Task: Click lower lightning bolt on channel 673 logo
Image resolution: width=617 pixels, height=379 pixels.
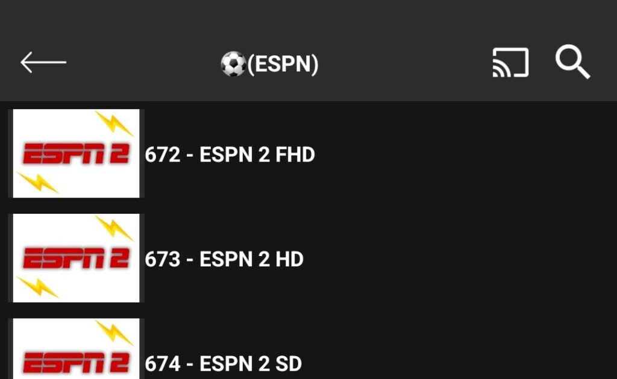Action: [x=36, y=287]
